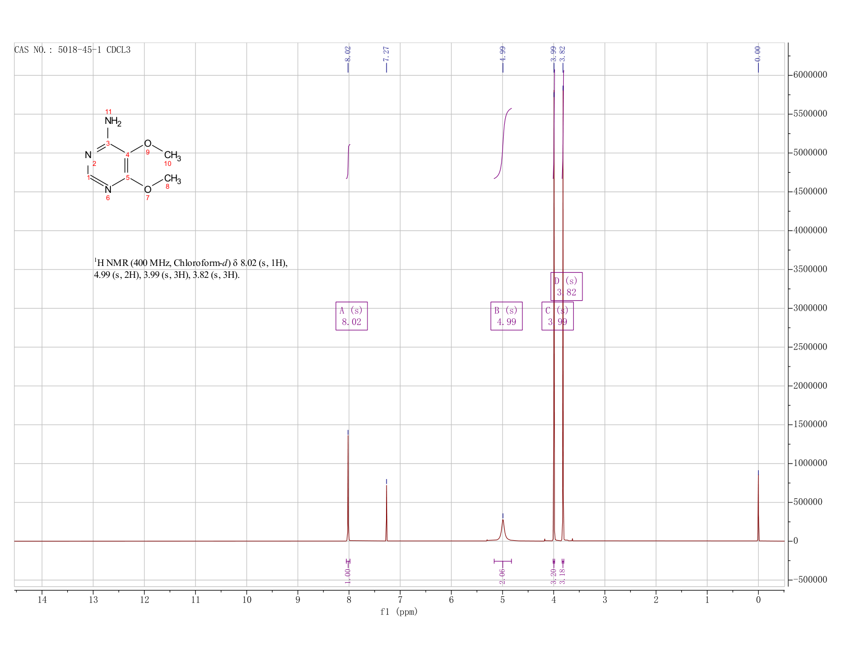Image resolution: width=855 pixels, height=661 pixels.
Task: Select the integral value 3.20
Action: 553,576
